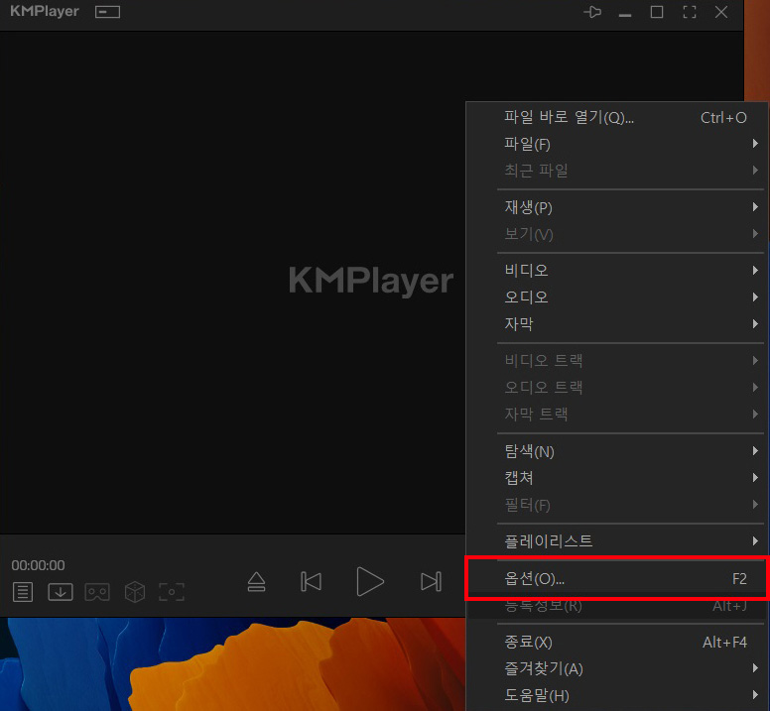Viewport: 770px width, 711px height.
Task: Open the 파일(F) submenu
Action: coord(616,144)
